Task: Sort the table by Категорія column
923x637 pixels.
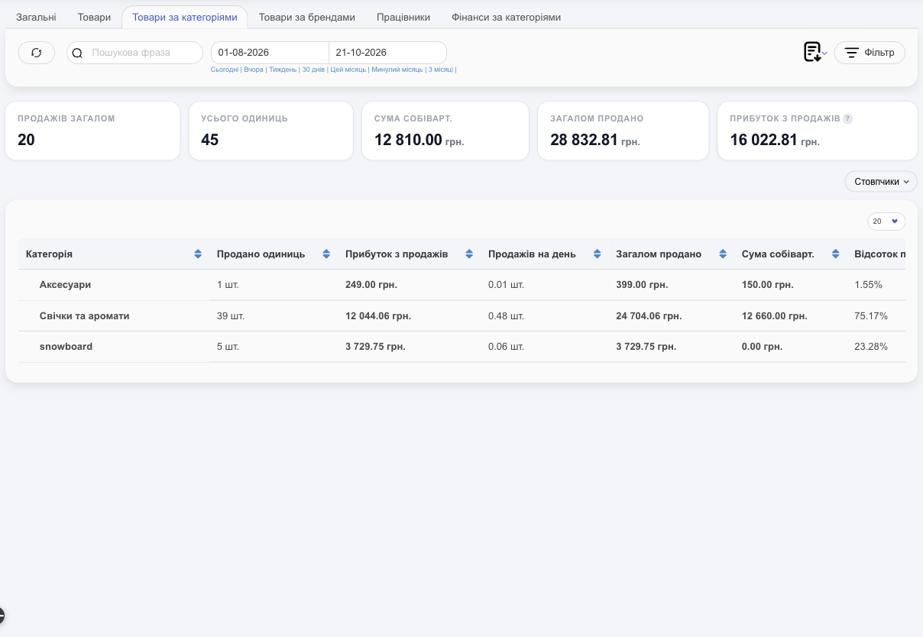Action: (198, 254)
